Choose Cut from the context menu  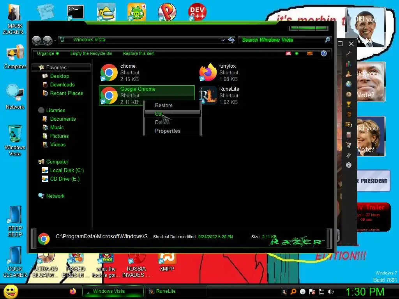pyautogui.click(x=172, y=114)
